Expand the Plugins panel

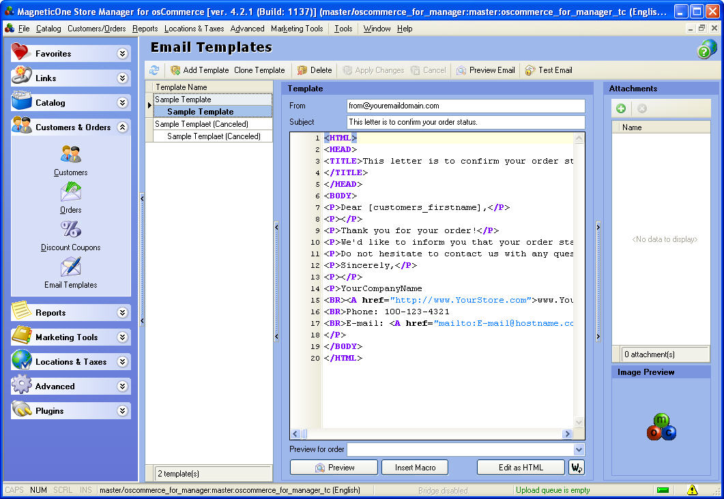pos(122,410)
